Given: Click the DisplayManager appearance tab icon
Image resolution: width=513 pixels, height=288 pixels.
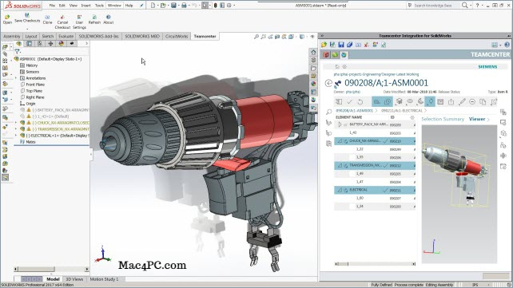Looking at the screenshot, I should (x=62, y=43).
